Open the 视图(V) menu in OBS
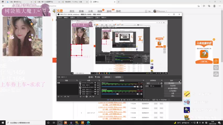The image size is (223, 125). tap(72, 17)
